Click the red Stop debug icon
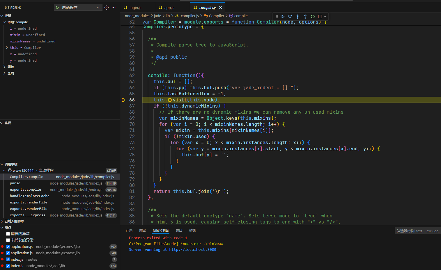 coord(320,17)
